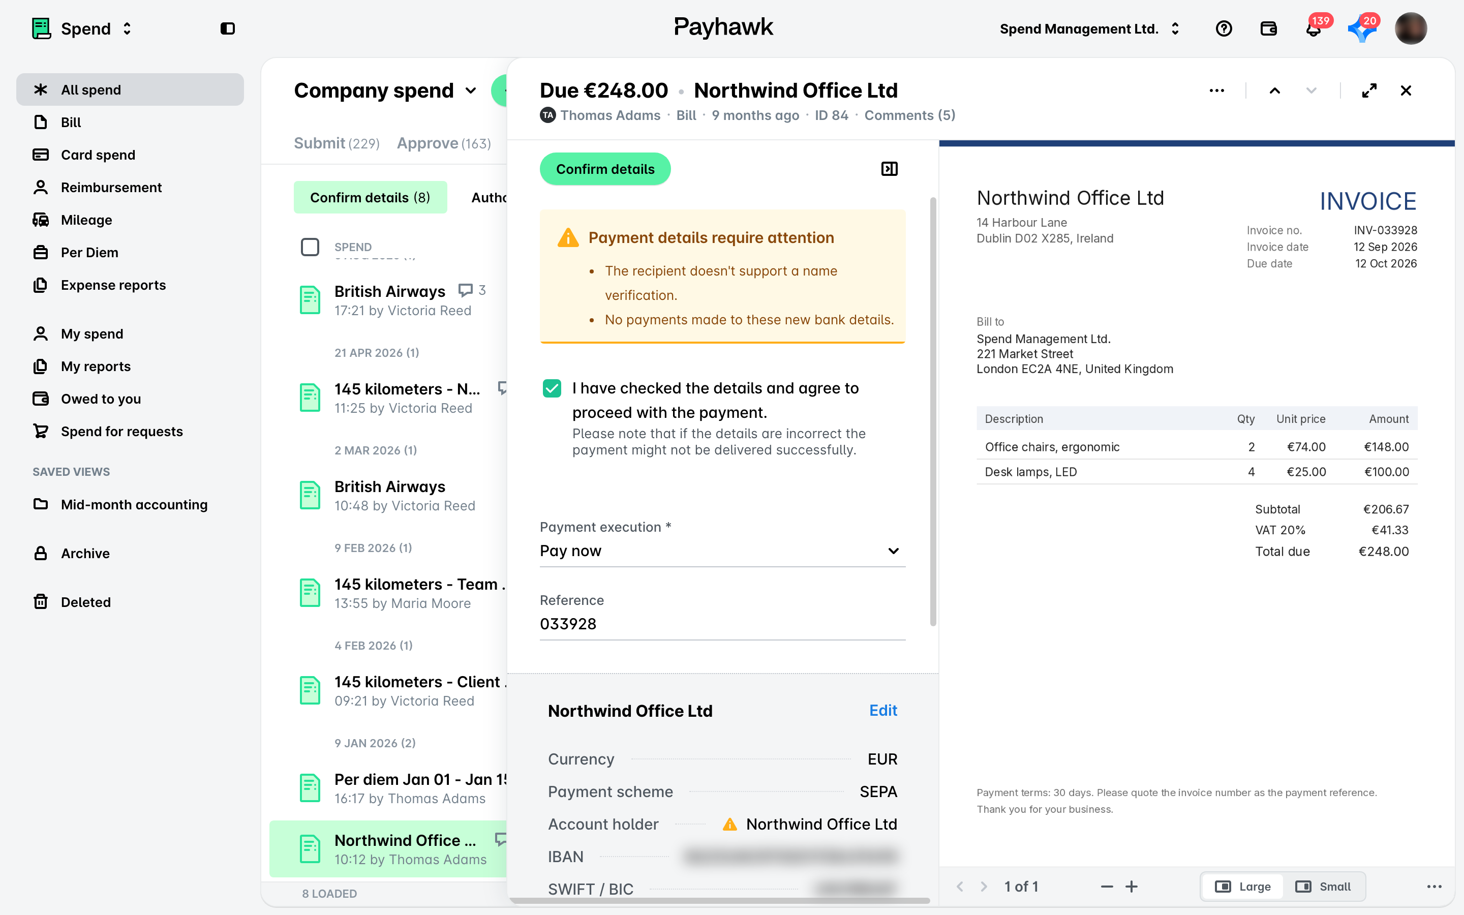This screenshot has height=915, width=1464.
Task: Open the Spend module switcher
Action: tap(82, 28)
